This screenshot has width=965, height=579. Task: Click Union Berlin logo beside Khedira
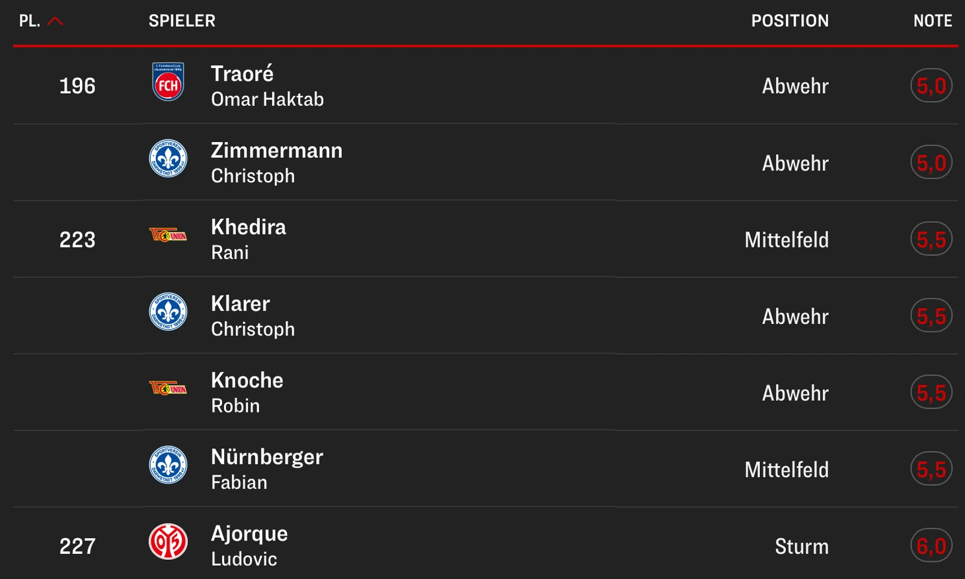[x=168, y=235]
